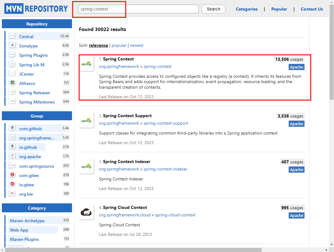
Task: Open the 407 usages link
Action: point(292,162)
